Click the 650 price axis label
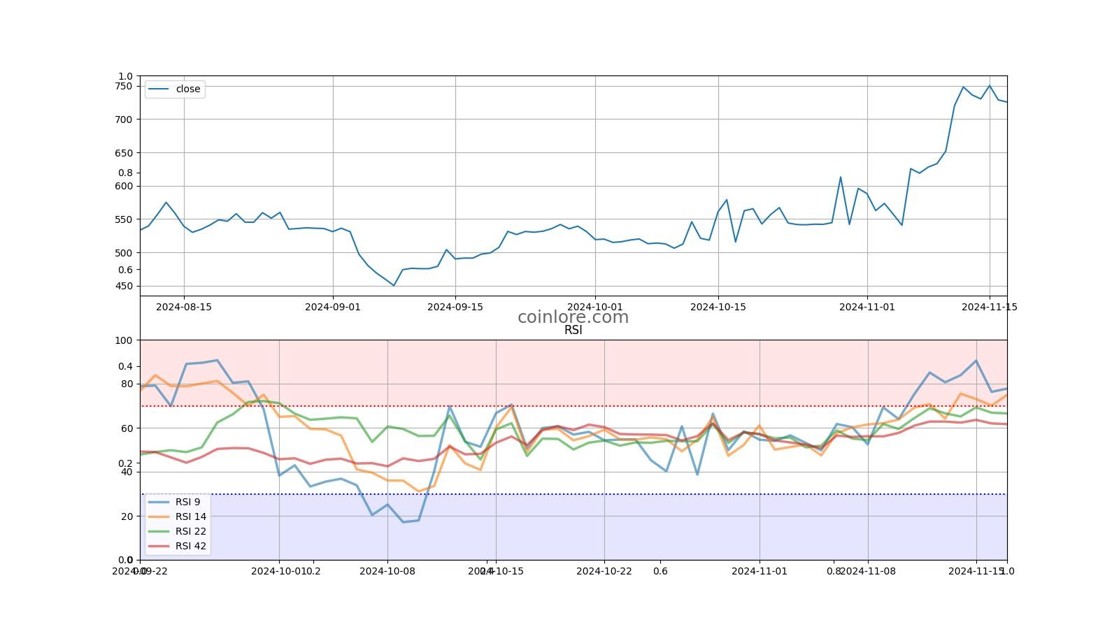 (123, 153)
